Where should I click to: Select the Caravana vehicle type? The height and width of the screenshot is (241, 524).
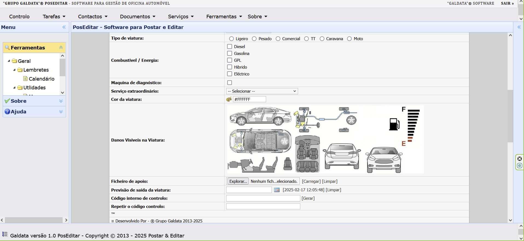coord(322,39)
